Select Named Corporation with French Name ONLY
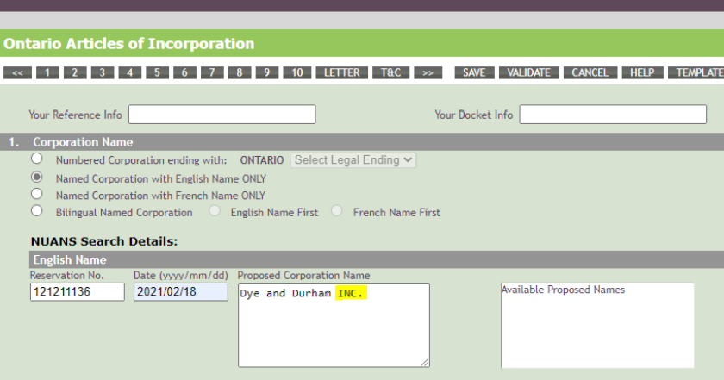 tap(37, 194)
